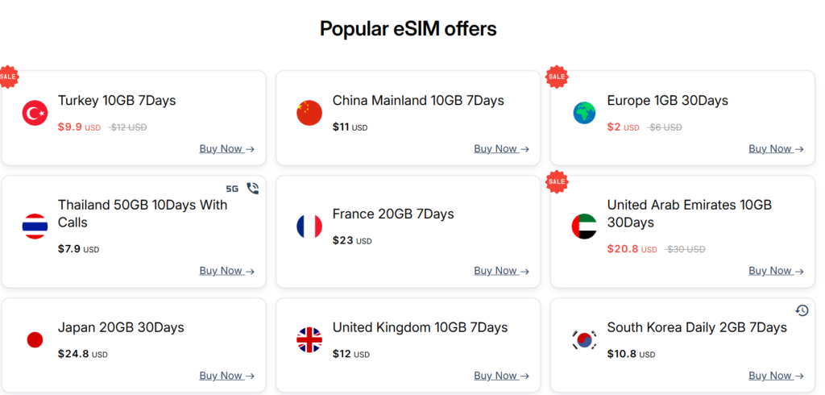Click the United Kingdom flag icon
This screenshot has width=825, height=395.
click(309, 339)
